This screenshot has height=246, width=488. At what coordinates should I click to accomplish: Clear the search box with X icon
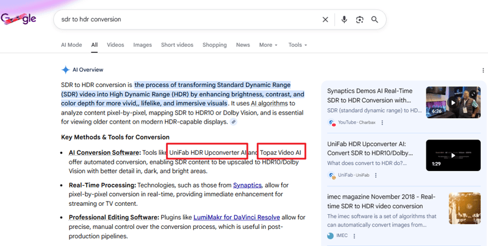coord(325,19)
